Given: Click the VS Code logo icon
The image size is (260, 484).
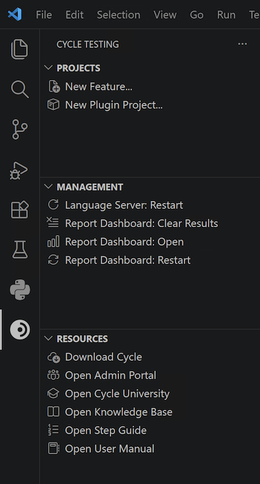Looking at the screenshot, I should point(14,14).
